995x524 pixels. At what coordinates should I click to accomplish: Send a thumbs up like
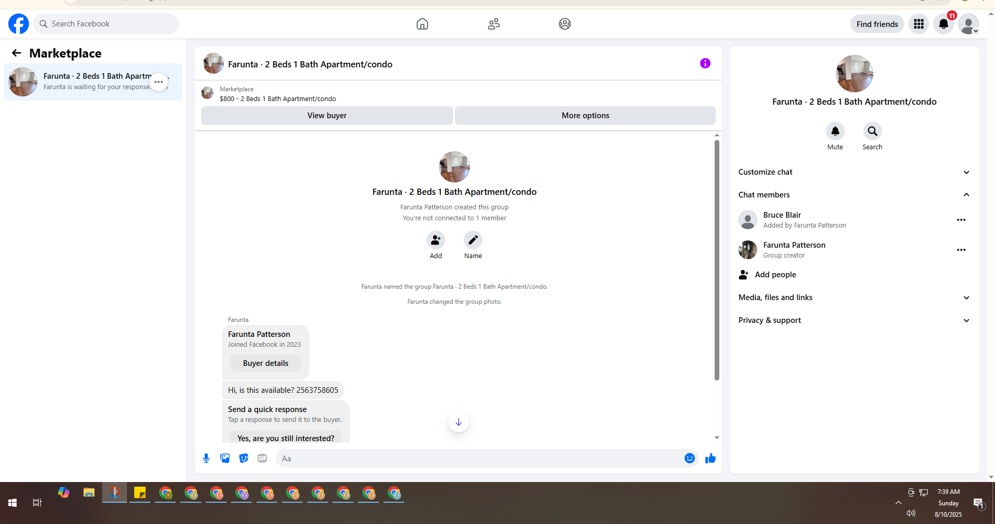pyautogui.click(x=710, y=458)
